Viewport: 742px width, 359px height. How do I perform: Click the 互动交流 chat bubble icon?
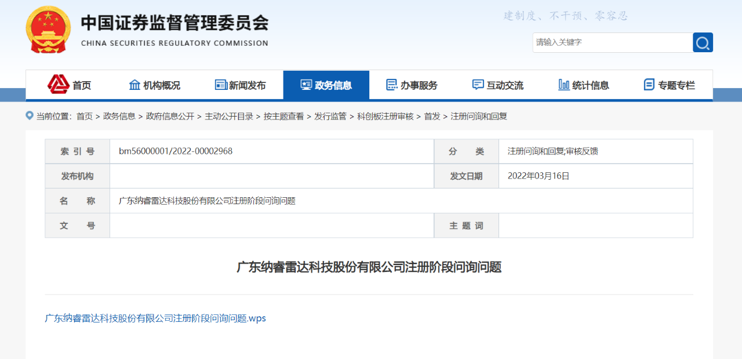pos(478,85)
